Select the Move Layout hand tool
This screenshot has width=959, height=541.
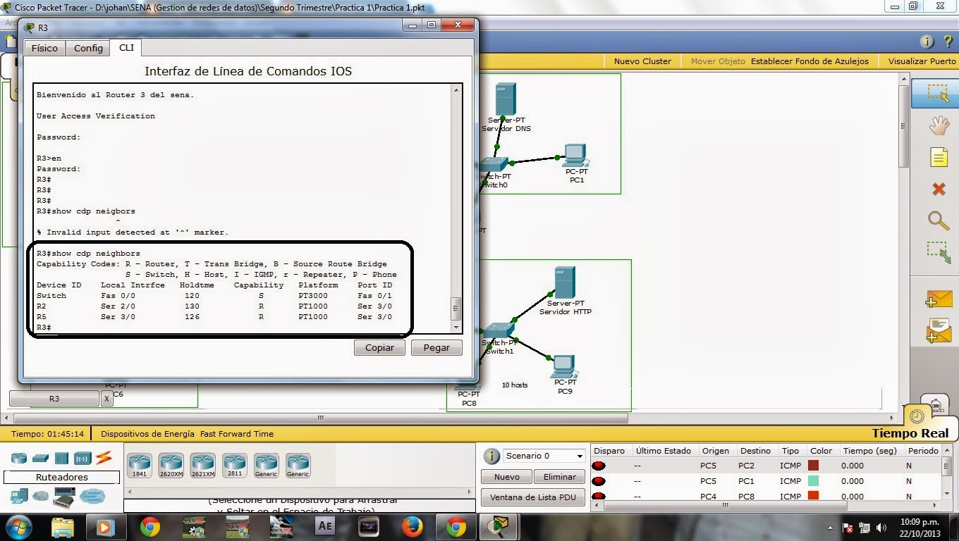pos(938,125)
